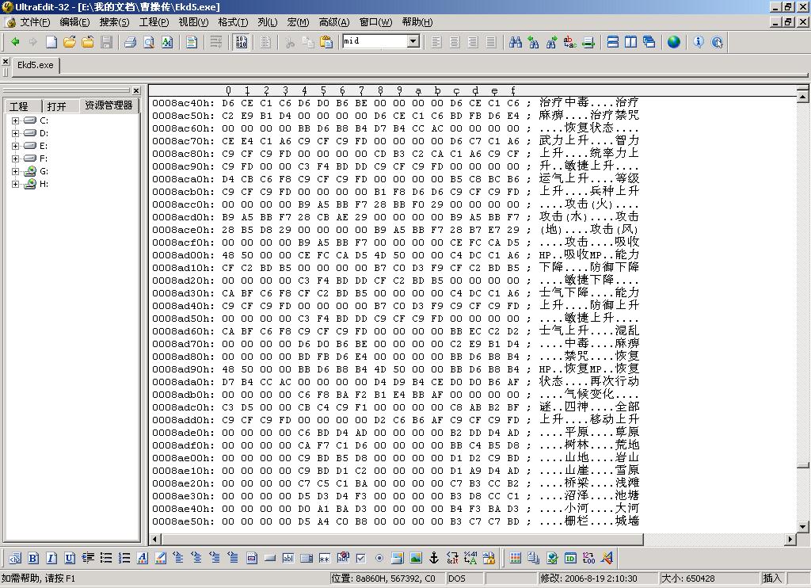This screenshot has height=588, width=811.
Task: Click the Replace text icon
Action: coord(569,42)
